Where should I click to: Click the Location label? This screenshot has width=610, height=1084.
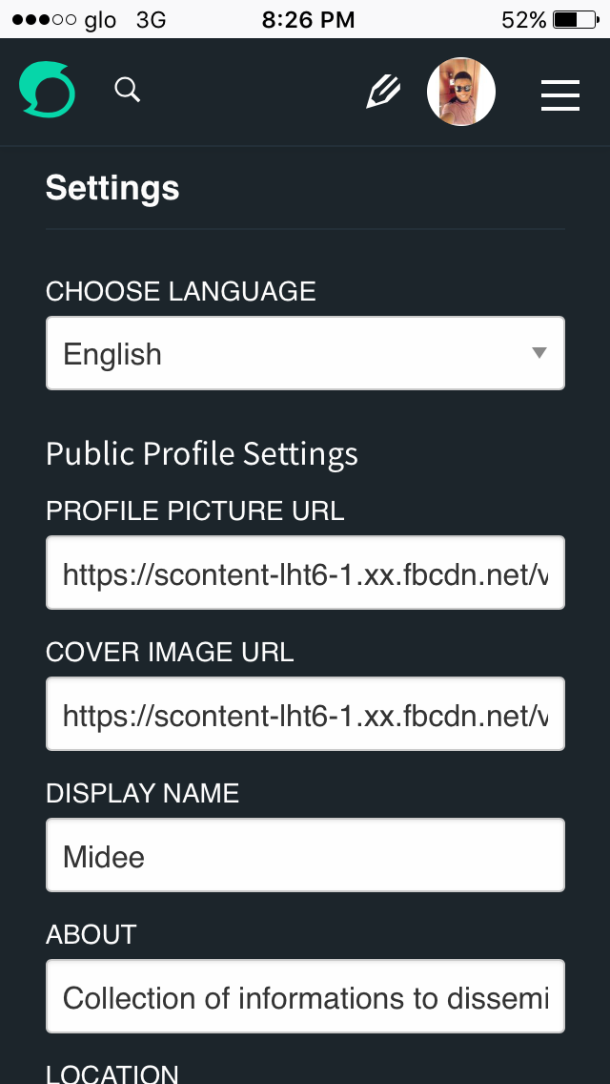[112, 1073]
